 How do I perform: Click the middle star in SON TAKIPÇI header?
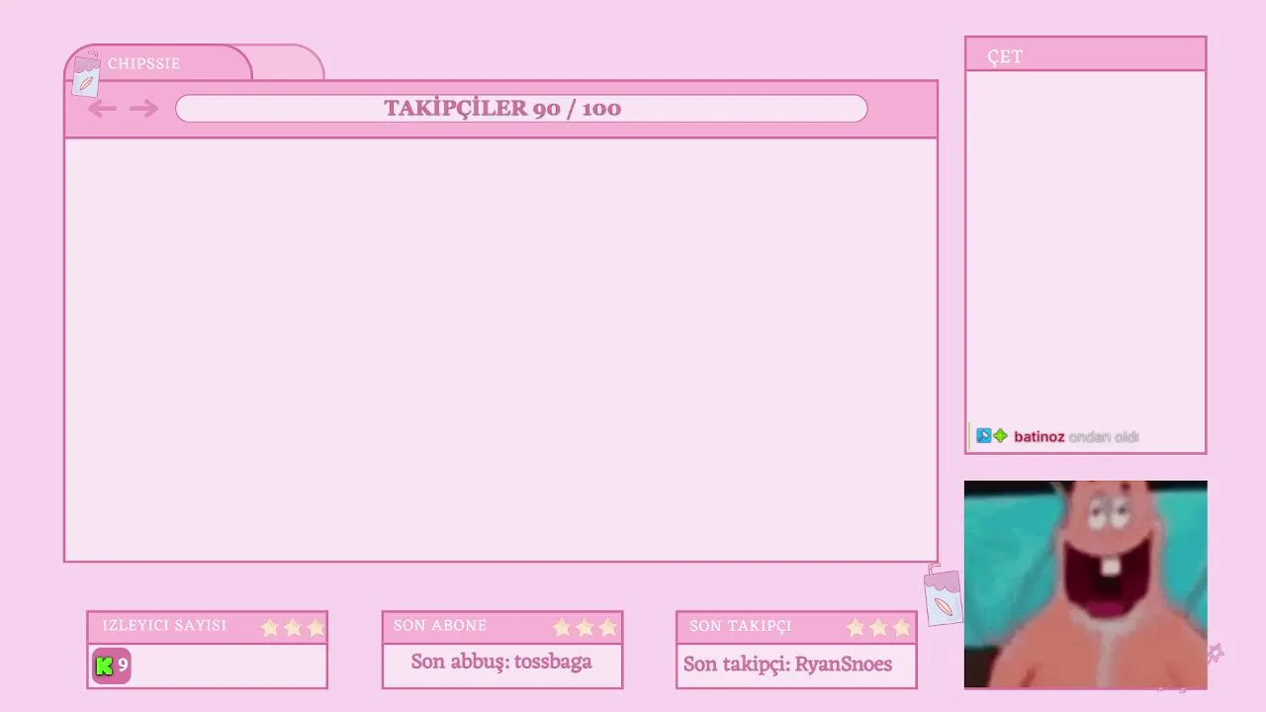pos(878,627)
